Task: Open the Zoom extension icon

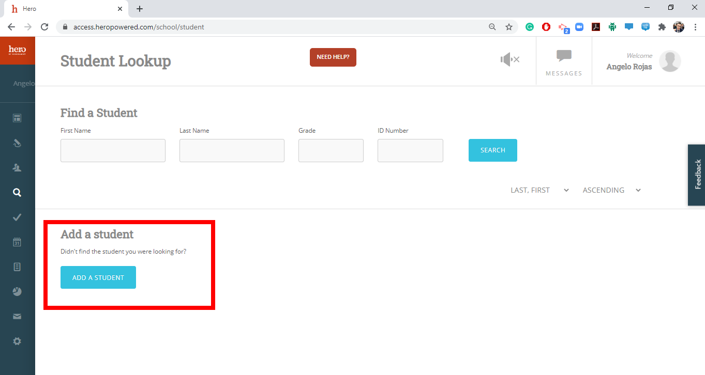Action: pyautogui.click(x=579, y=27)
